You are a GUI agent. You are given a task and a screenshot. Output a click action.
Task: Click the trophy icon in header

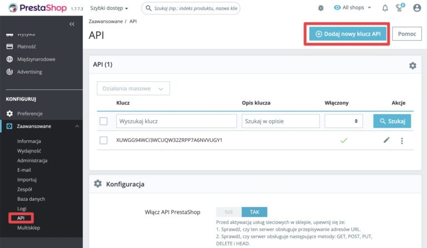[399, 8]
